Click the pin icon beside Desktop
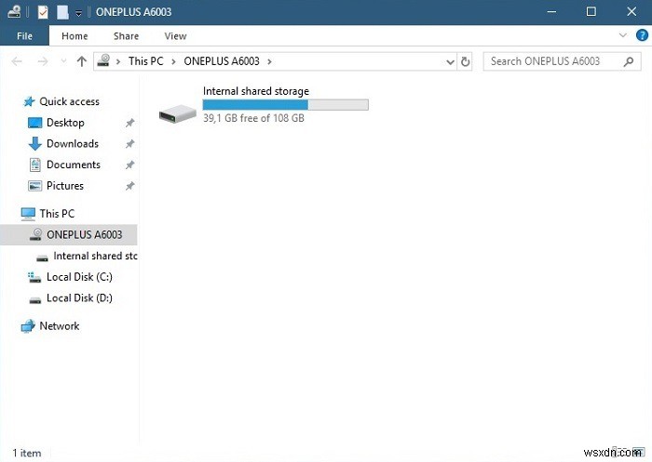Image resolution: width=652 pixels, height=462 pixels. point(130,123)
